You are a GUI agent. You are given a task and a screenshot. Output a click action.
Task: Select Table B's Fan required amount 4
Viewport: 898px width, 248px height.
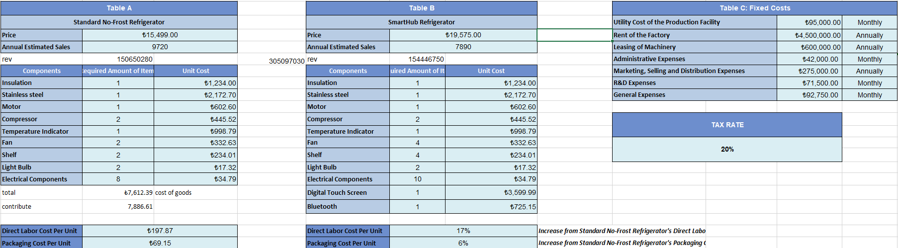417,143
